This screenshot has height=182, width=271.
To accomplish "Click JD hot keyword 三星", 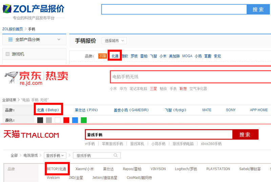I will tap(153, 89).
